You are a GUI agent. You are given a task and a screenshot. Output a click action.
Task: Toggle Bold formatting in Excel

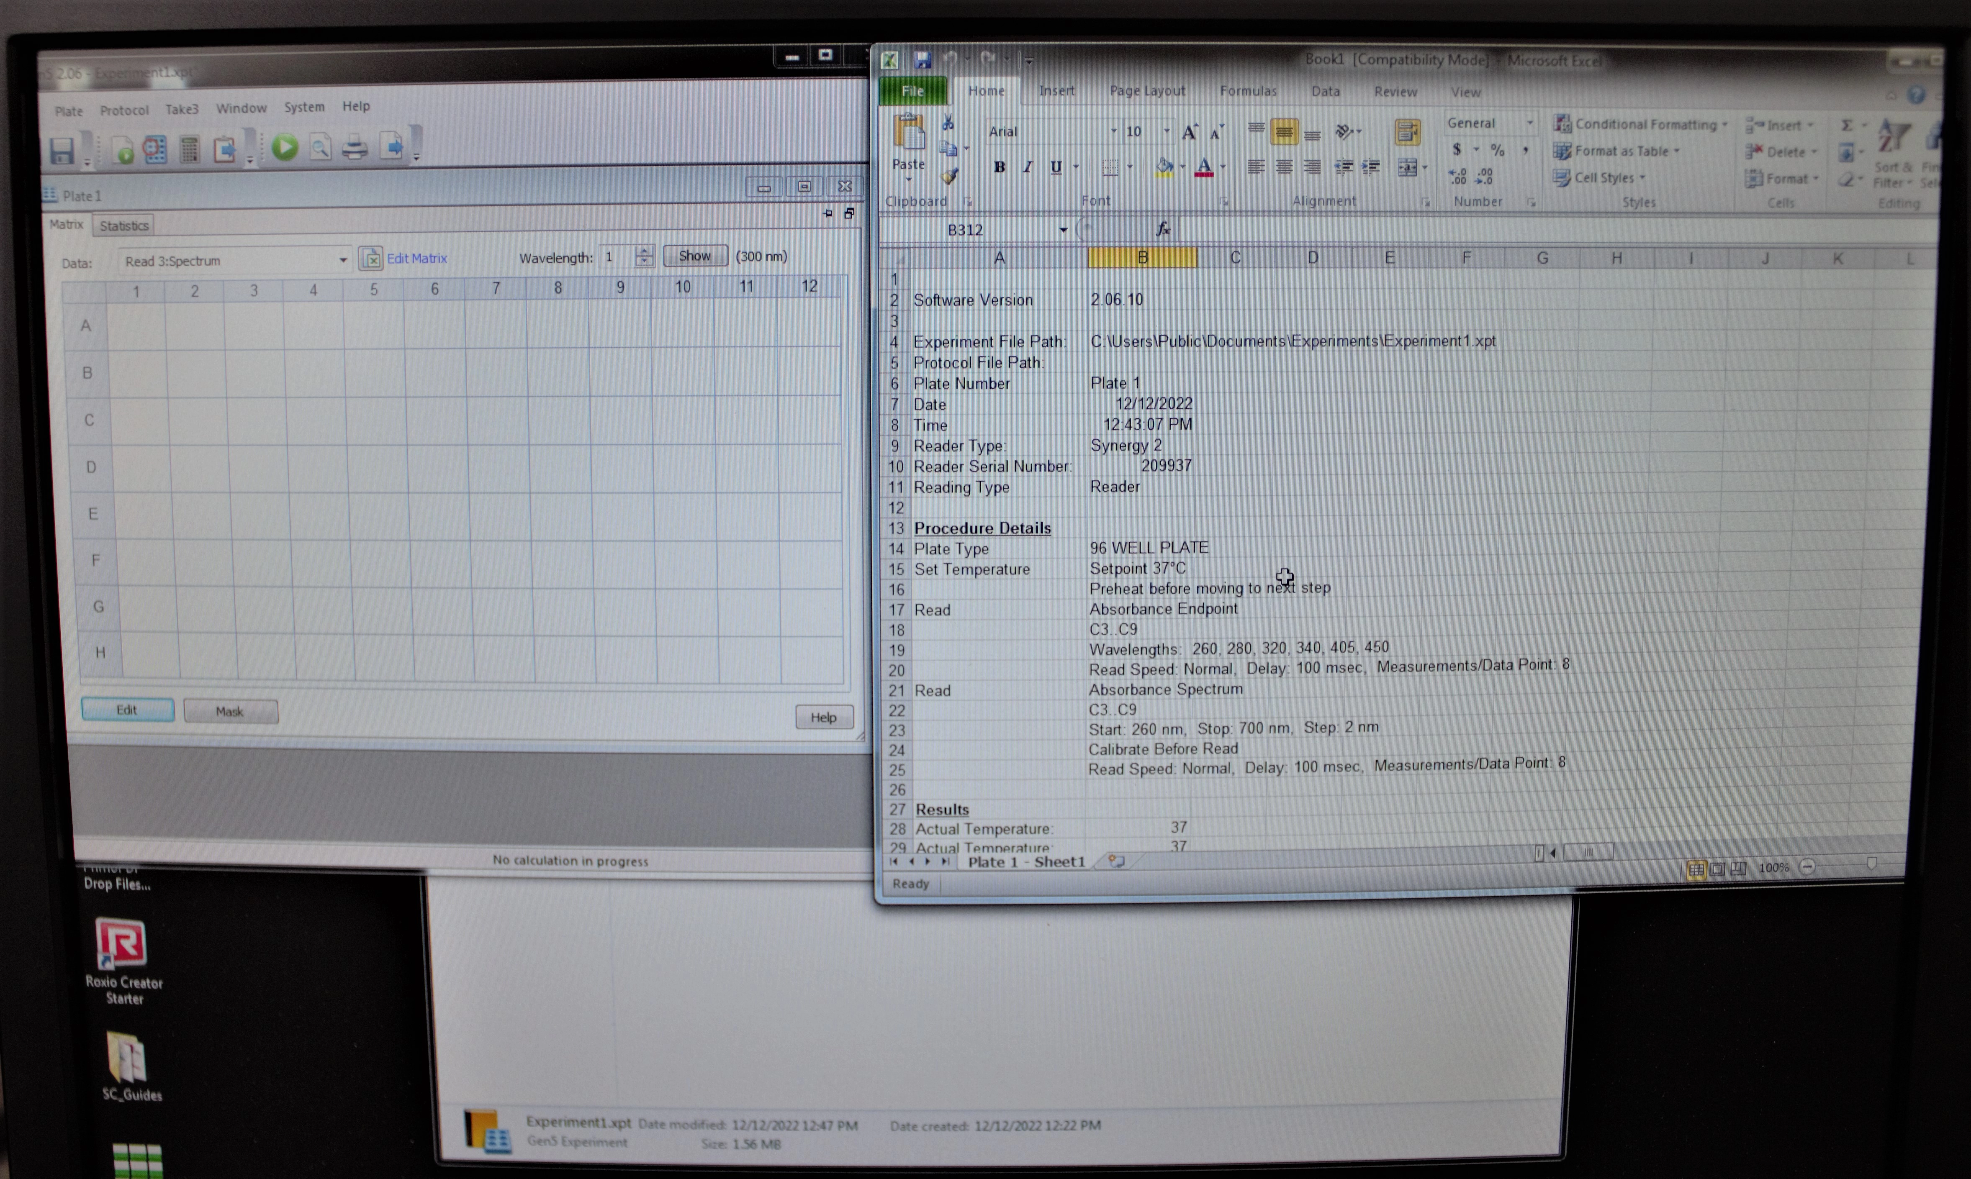pyautogui.click(x=999, y=167)
